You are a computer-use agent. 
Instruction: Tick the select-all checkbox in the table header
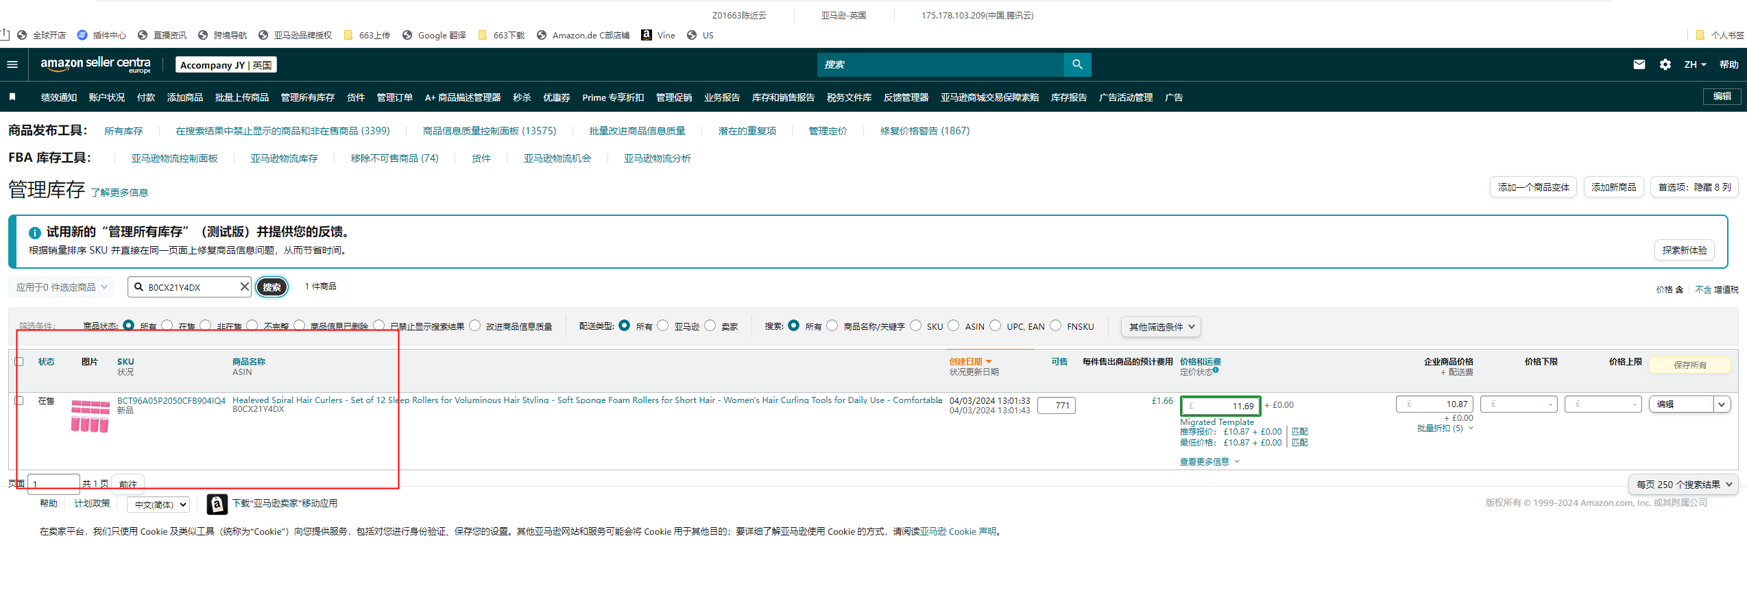pos(19,361)
